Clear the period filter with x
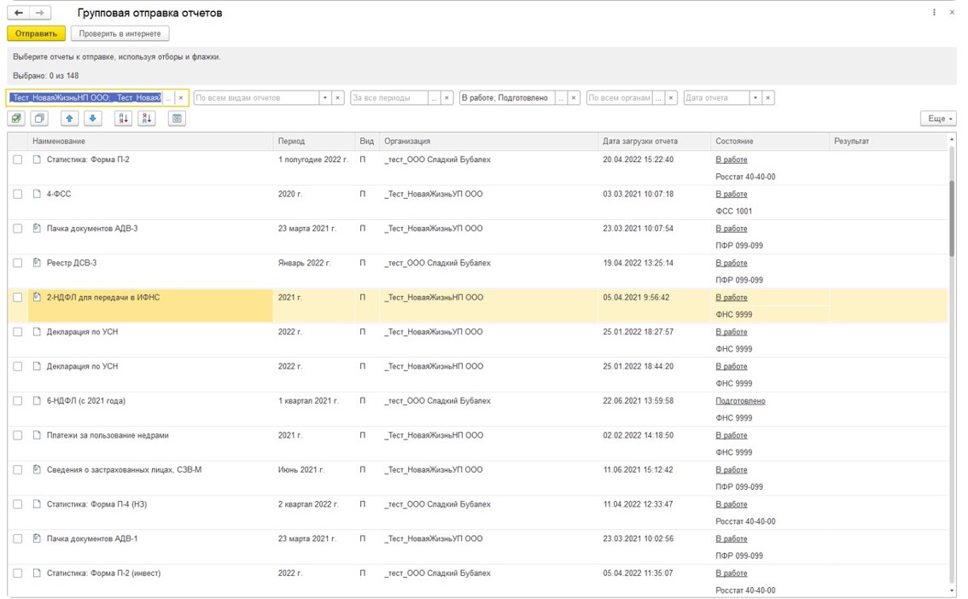Screen dimensions: 968x599 click(447, 97)
